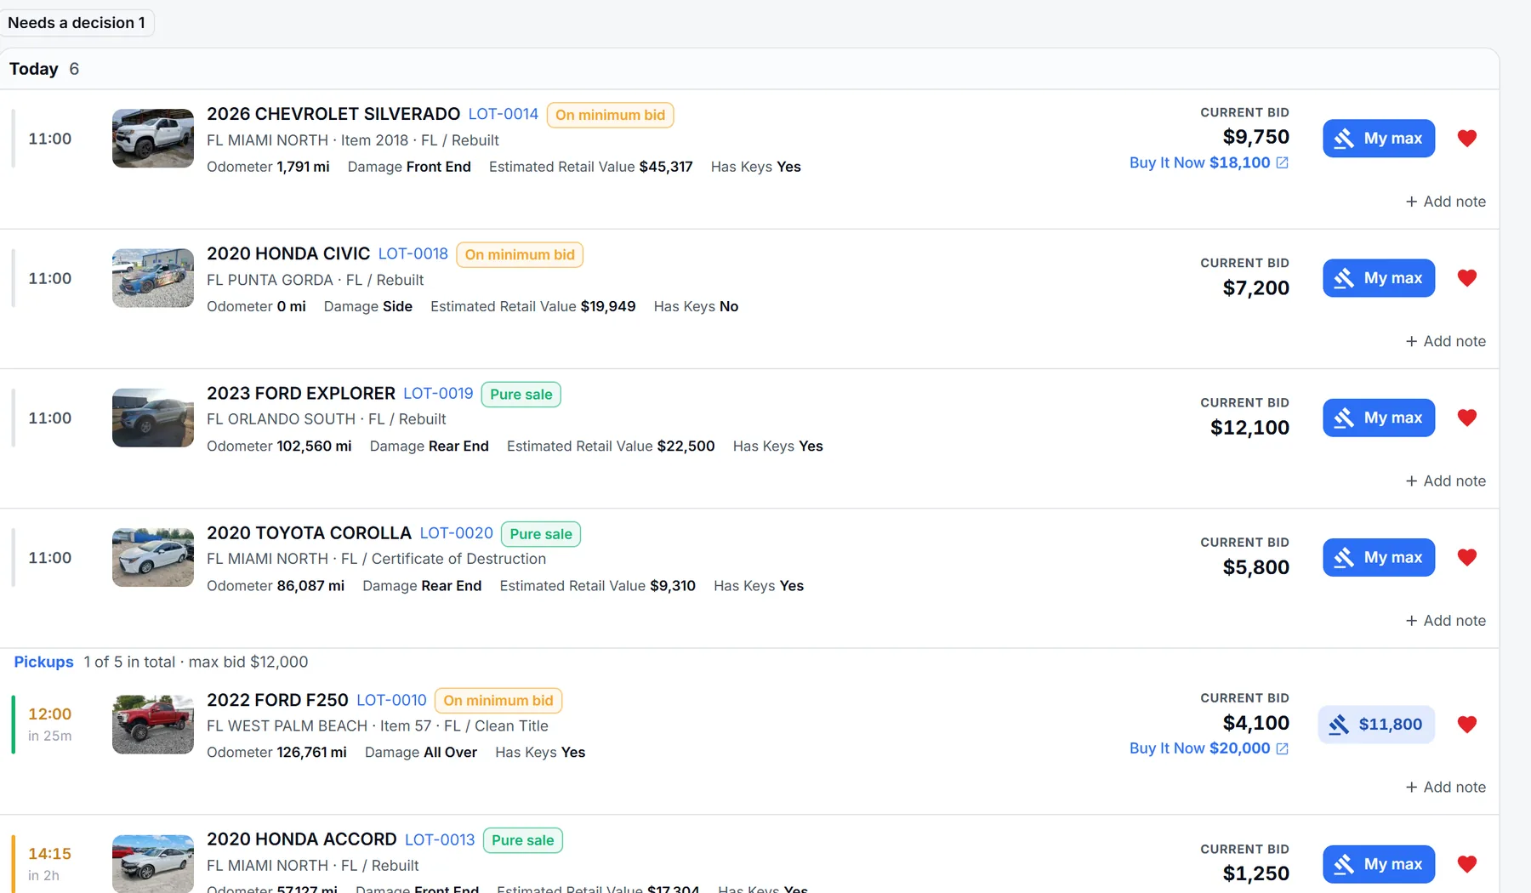The height and width of the screenshot is (893, 1531).
Task: Click the Today group header
Action: click(749, 69)
